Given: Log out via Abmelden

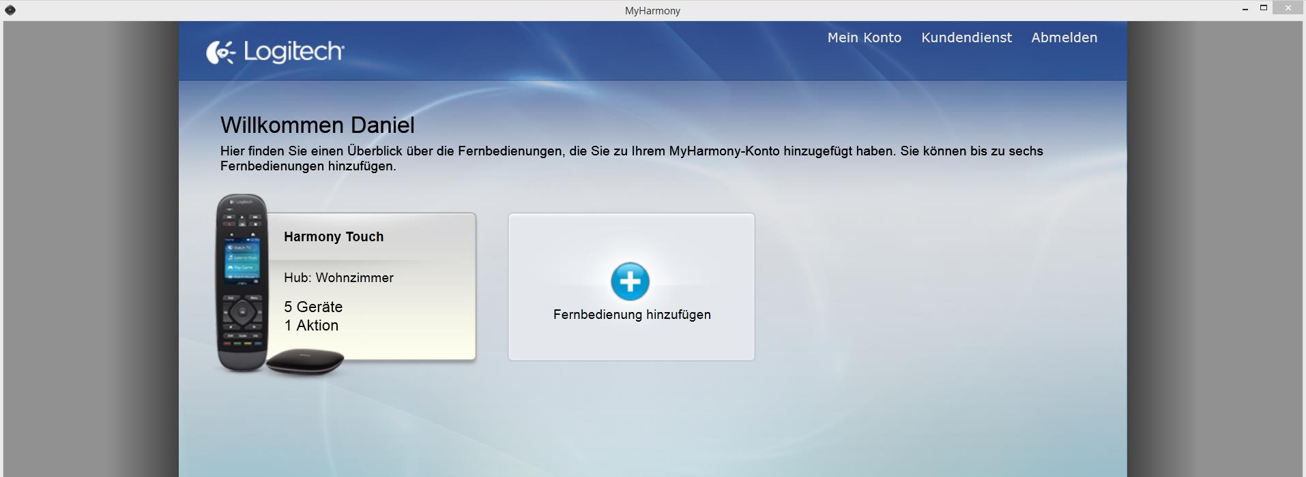Looking at the screenshot, I should [x=1064, y=38].
